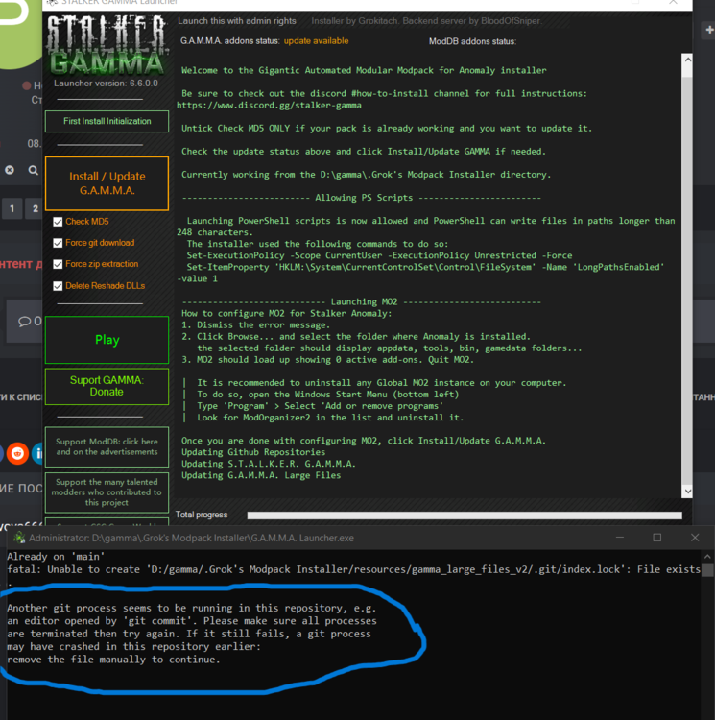Viewport: 715px width, 720px height.
Task: Toggle Force zip extraction checkbox
Action: click(x=58, y=264)
